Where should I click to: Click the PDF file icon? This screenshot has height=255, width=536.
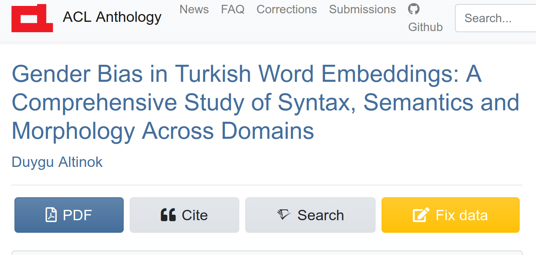[51, 215]
